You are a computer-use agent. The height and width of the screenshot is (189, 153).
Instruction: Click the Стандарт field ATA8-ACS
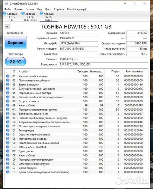[103, 59]
